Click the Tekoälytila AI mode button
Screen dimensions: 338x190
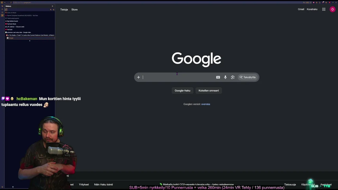tap(248, 77)
